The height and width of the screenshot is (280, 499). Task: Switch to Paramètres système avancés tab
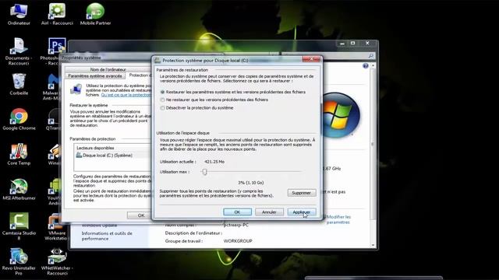click(x=95, y=76)
